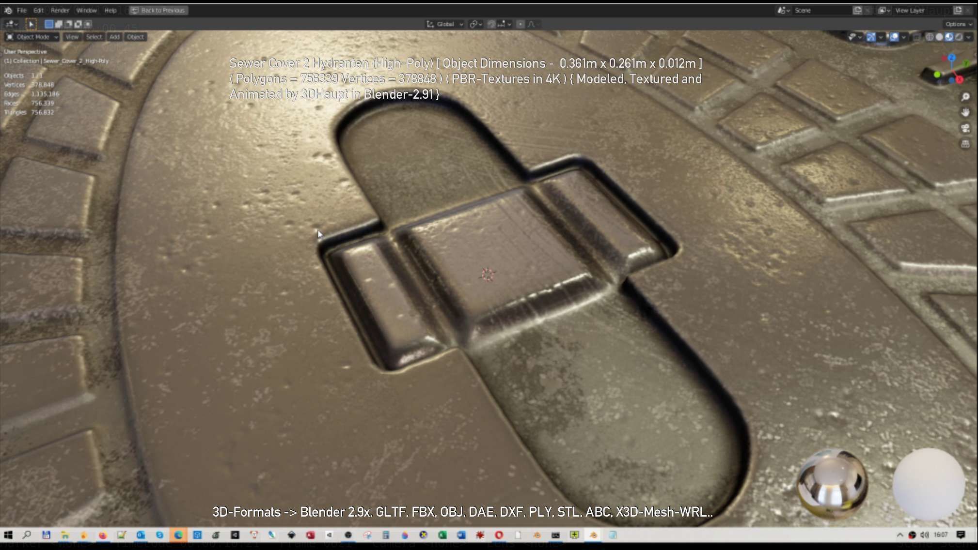Screen dimensions: 978x550
Task: Click the Windows Start button
Action: coord(8,535)
